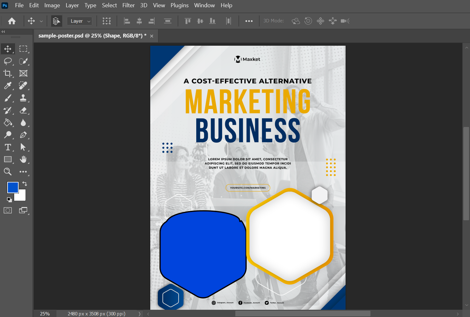
Task: Click the 25% zoom level field
Action: [x=45, y=314]
